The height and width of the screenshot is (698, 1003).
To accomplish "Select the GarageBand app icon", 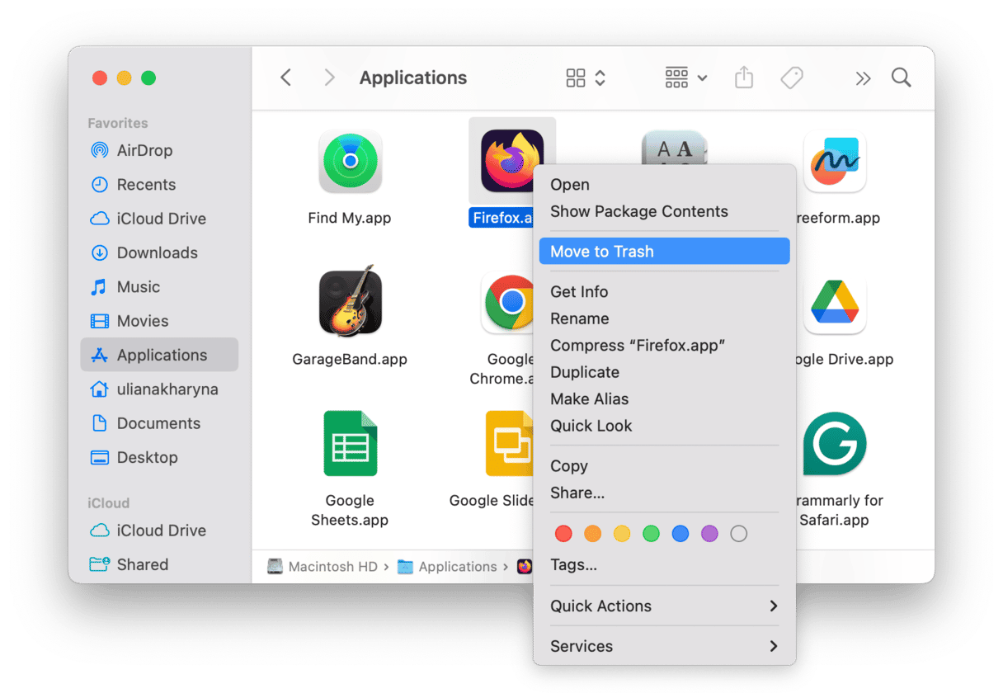I will [350, 301].
